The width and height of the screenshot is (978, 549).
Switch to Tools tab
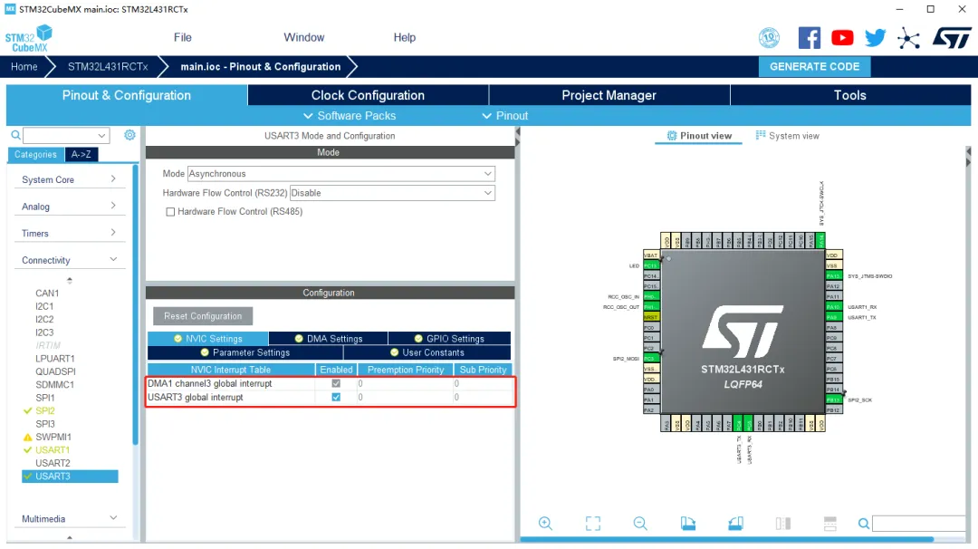click(850, 95)
